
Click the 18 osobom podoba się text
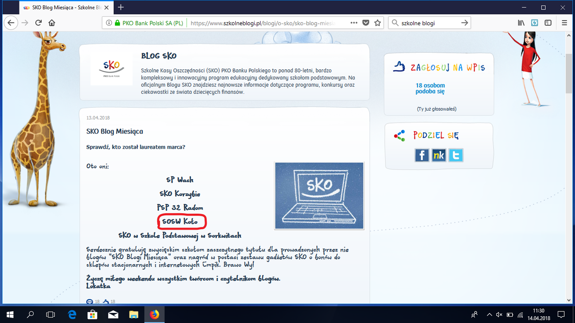click(x=430, y=88)
